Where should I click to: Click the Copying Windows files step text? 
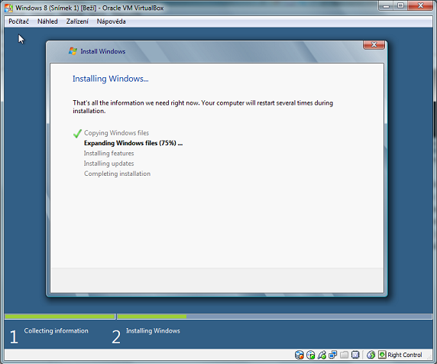pyautogui.click(x=116, y=133)
